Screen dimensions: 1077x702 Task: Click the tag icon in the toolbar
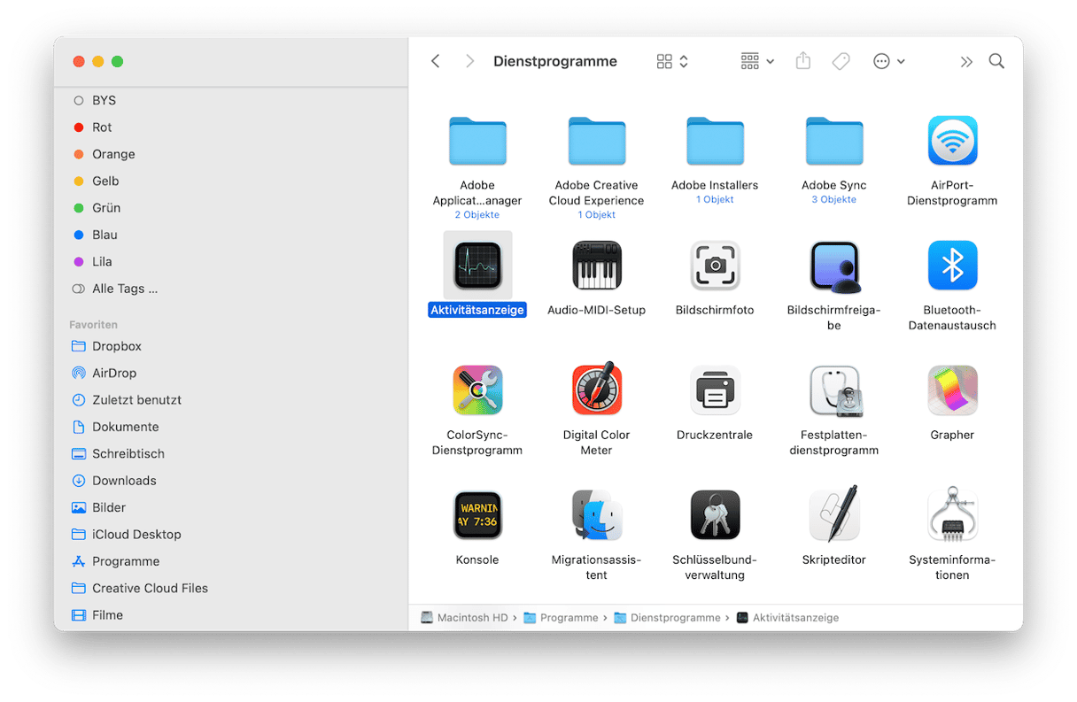click(x=841, y=61)
